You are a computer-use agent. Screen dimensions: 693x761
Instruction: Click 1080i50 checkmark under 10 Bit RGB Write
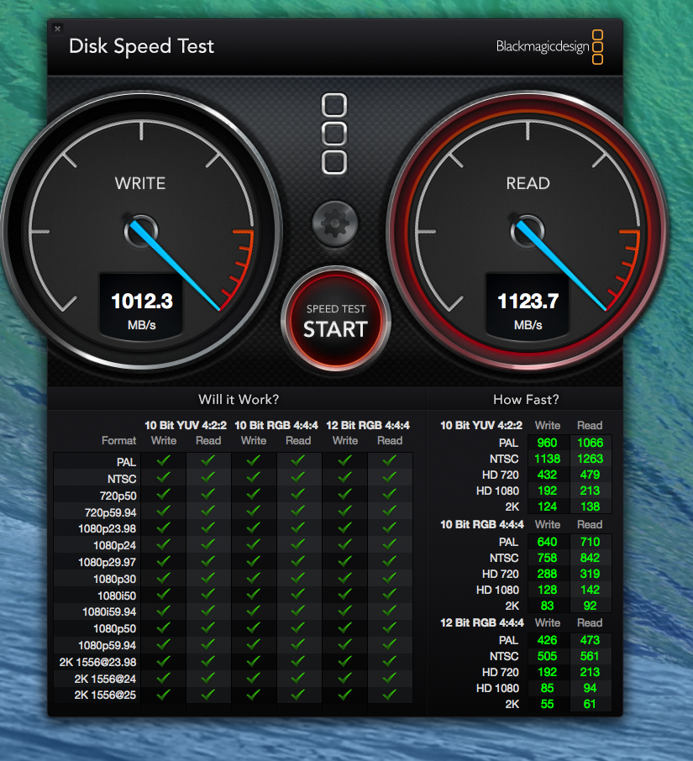click(x=254, y=594)
